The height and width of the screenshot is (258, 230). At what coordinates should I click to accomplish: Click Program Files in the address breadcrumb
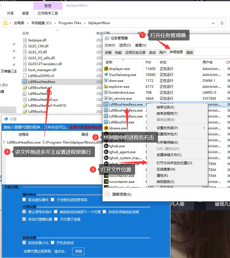tap(70, 23)
